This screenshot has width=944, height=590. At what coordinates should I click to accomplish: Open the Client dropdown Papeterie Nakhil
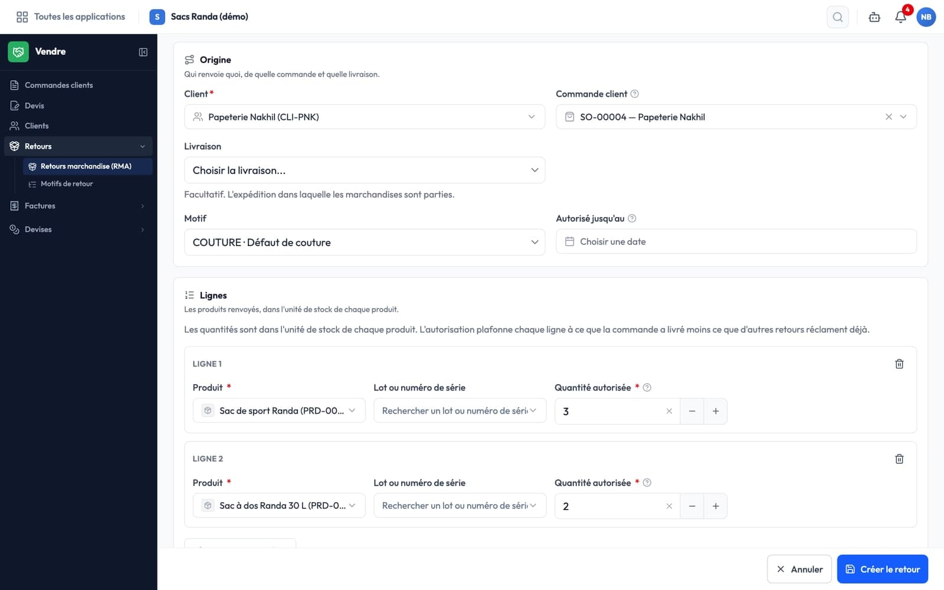(365, 117)
